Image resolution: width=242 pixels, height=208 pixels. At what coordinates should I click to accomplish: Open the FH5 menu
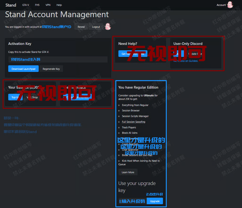pyautogui.click(x=37, y=5)
